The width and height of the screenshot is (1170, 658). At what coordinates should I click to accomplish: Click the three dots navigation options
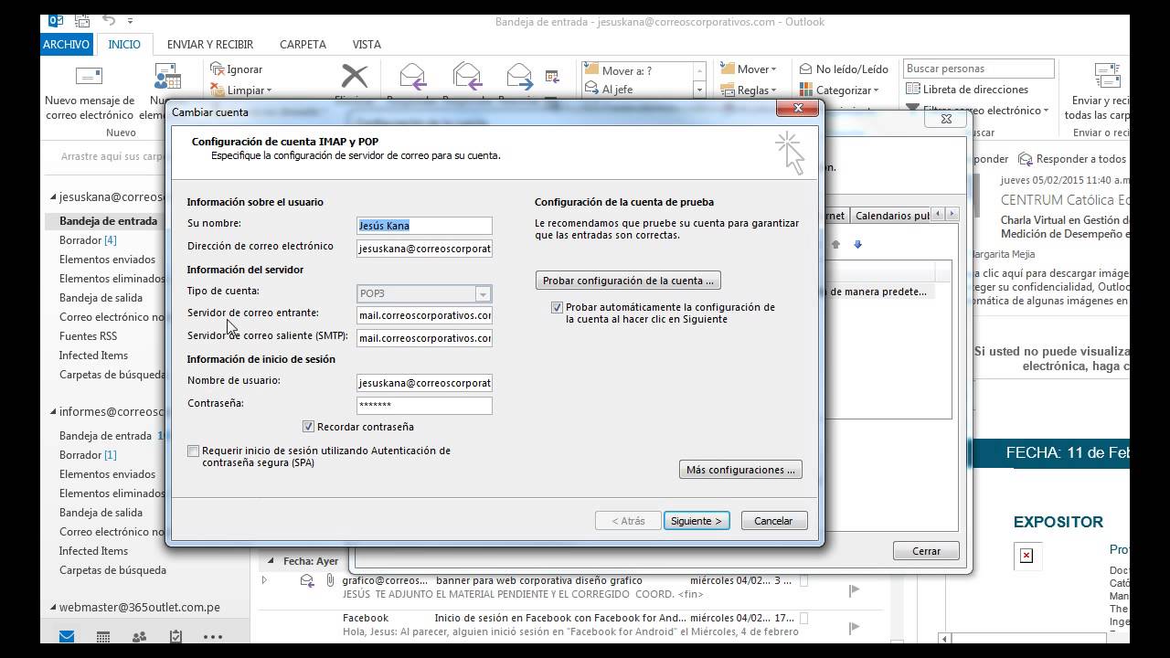pos(213,637)
